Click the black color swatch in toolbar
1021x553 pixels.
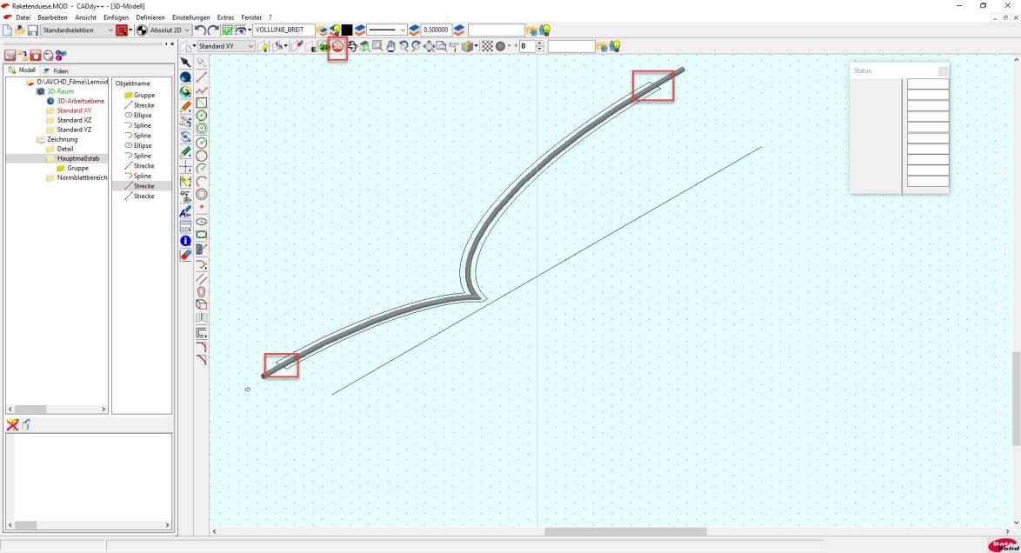click(347, 30)
